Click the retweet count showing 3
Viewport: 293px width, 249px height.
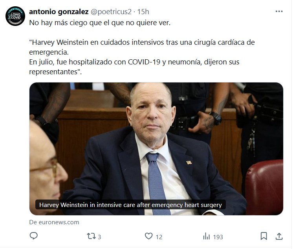pyautogui.click(x=99, y=237)
